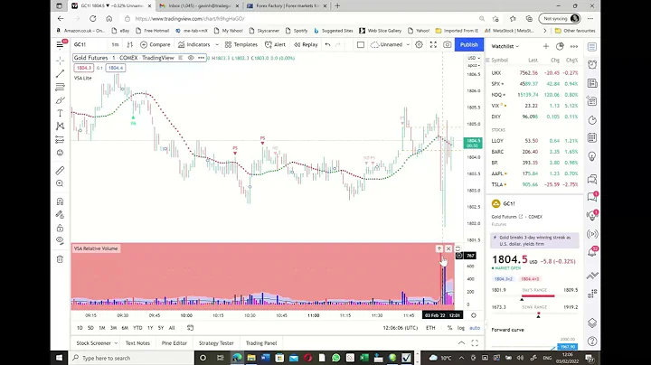The image size is (651, 365).
Task: Open the Pine Editor tab
Action: click(175, 343)
